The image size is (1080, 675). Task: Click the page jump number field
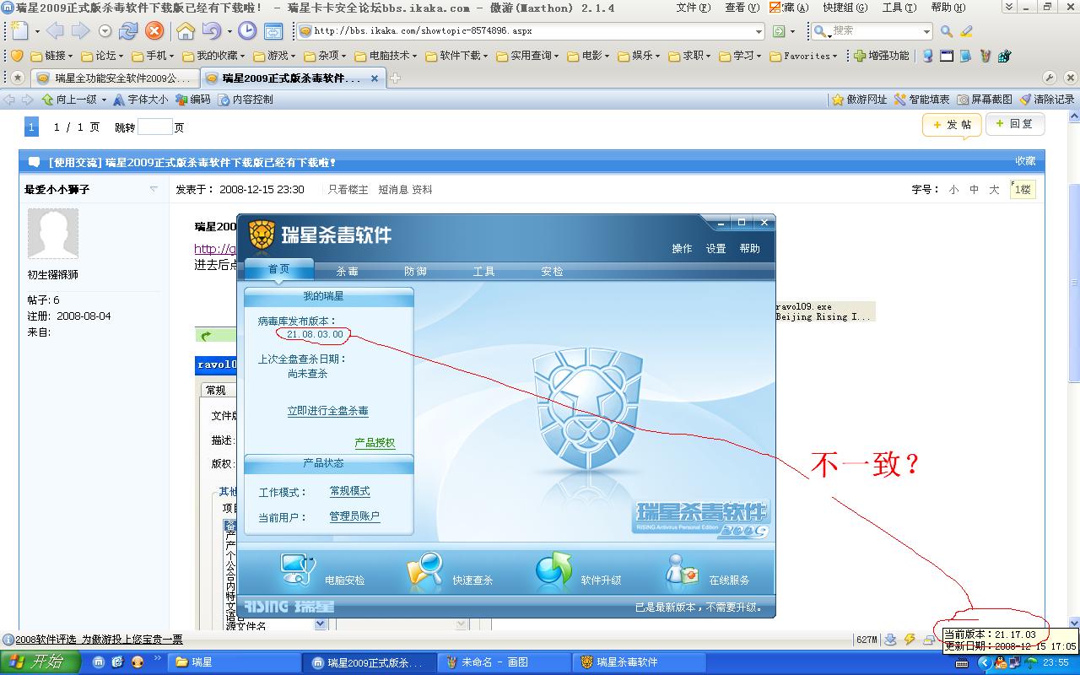154,127
